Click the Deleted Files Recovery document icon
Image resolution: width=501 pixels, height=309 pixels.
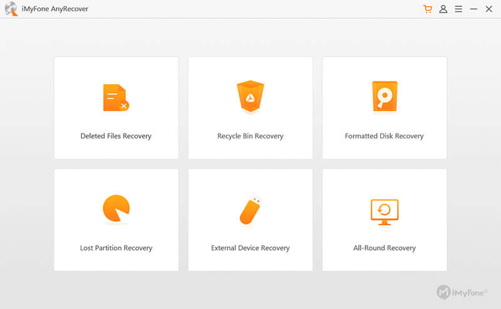point(116,98)
